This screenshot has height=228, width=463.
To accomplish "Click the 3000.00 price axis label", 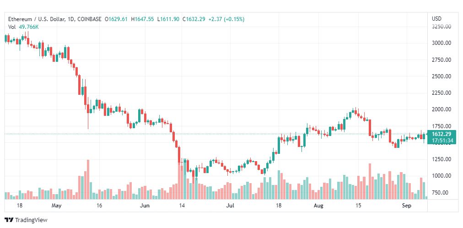I will click(442, 43).
